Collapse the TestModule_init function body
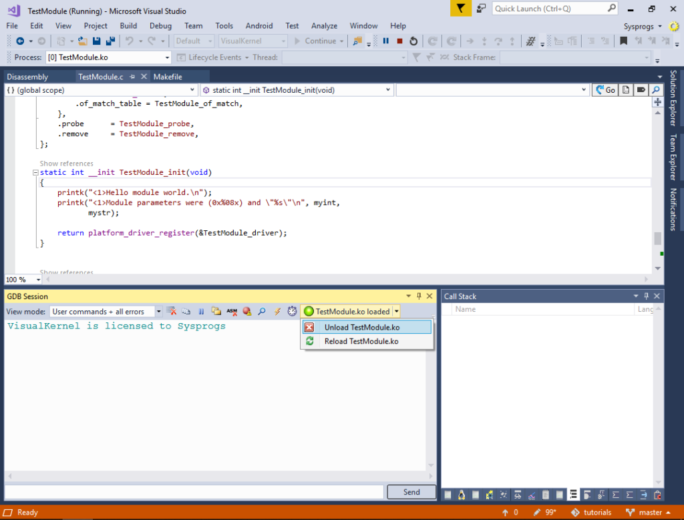Viewport: 684px width, 520px height. pos(35,172)
